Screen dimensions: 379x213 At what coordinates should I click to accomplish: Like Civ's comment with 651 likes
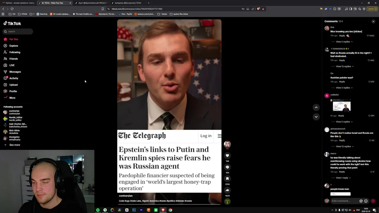click(371, 82)
